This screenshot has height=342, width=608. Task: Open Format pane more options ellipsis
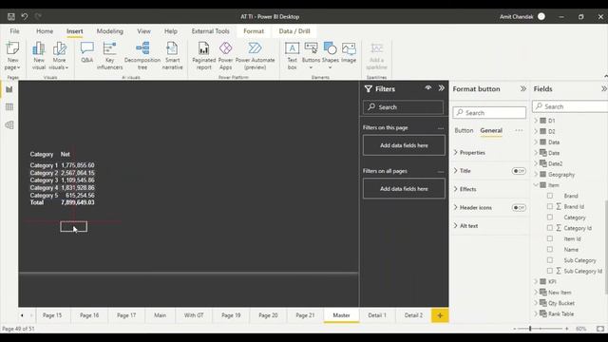pyautogui.click(x=519, y=131)
